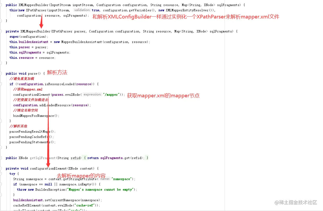Collapse the configurationElement method fold marker
This screenshot has height=211, width=323.
point(1,169)
